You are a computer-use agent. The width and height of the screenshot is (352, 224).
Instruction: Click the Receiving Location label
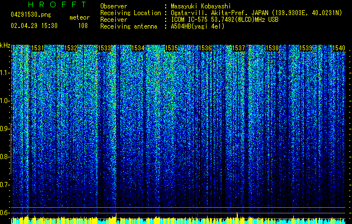point(130,13)
